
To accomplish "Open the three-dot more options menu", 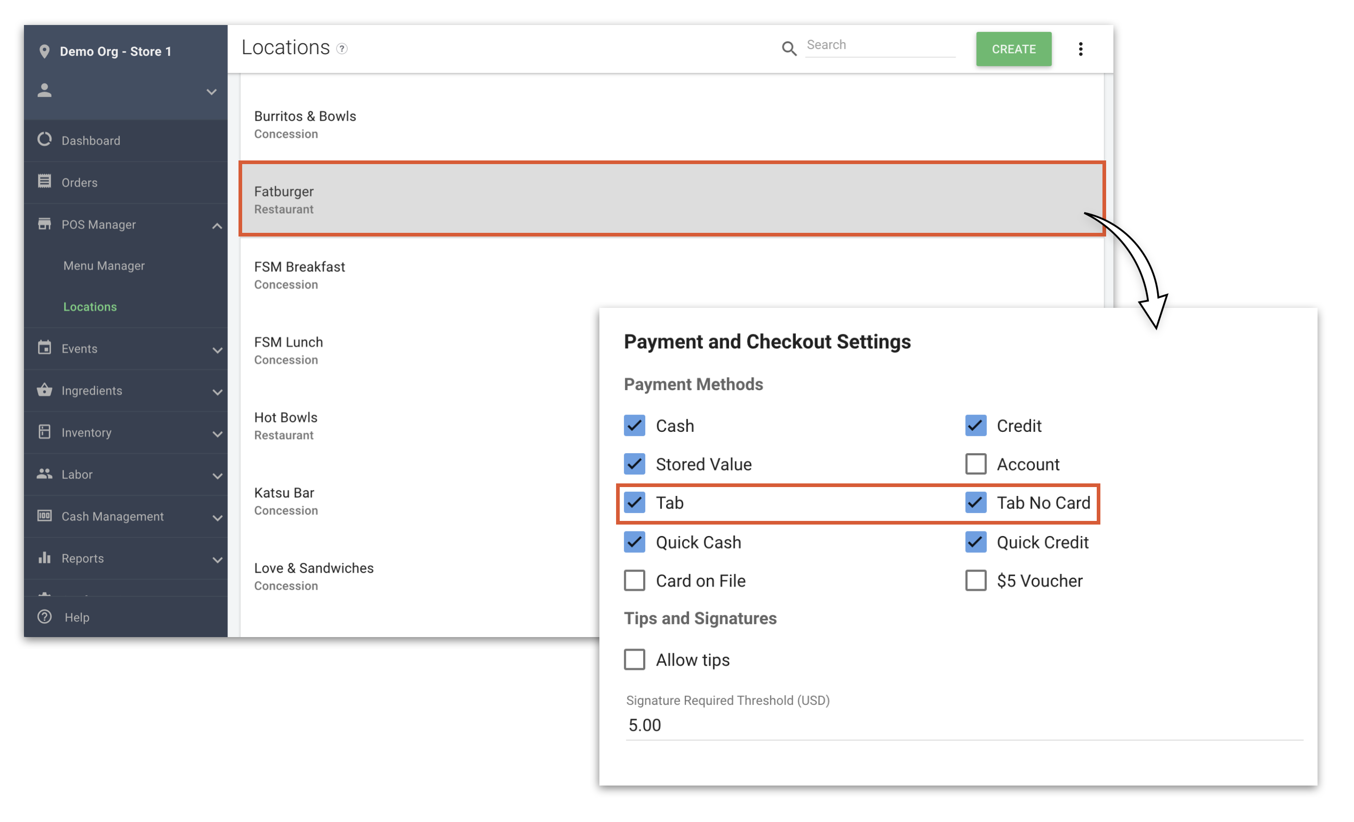I will [1081, 49].
